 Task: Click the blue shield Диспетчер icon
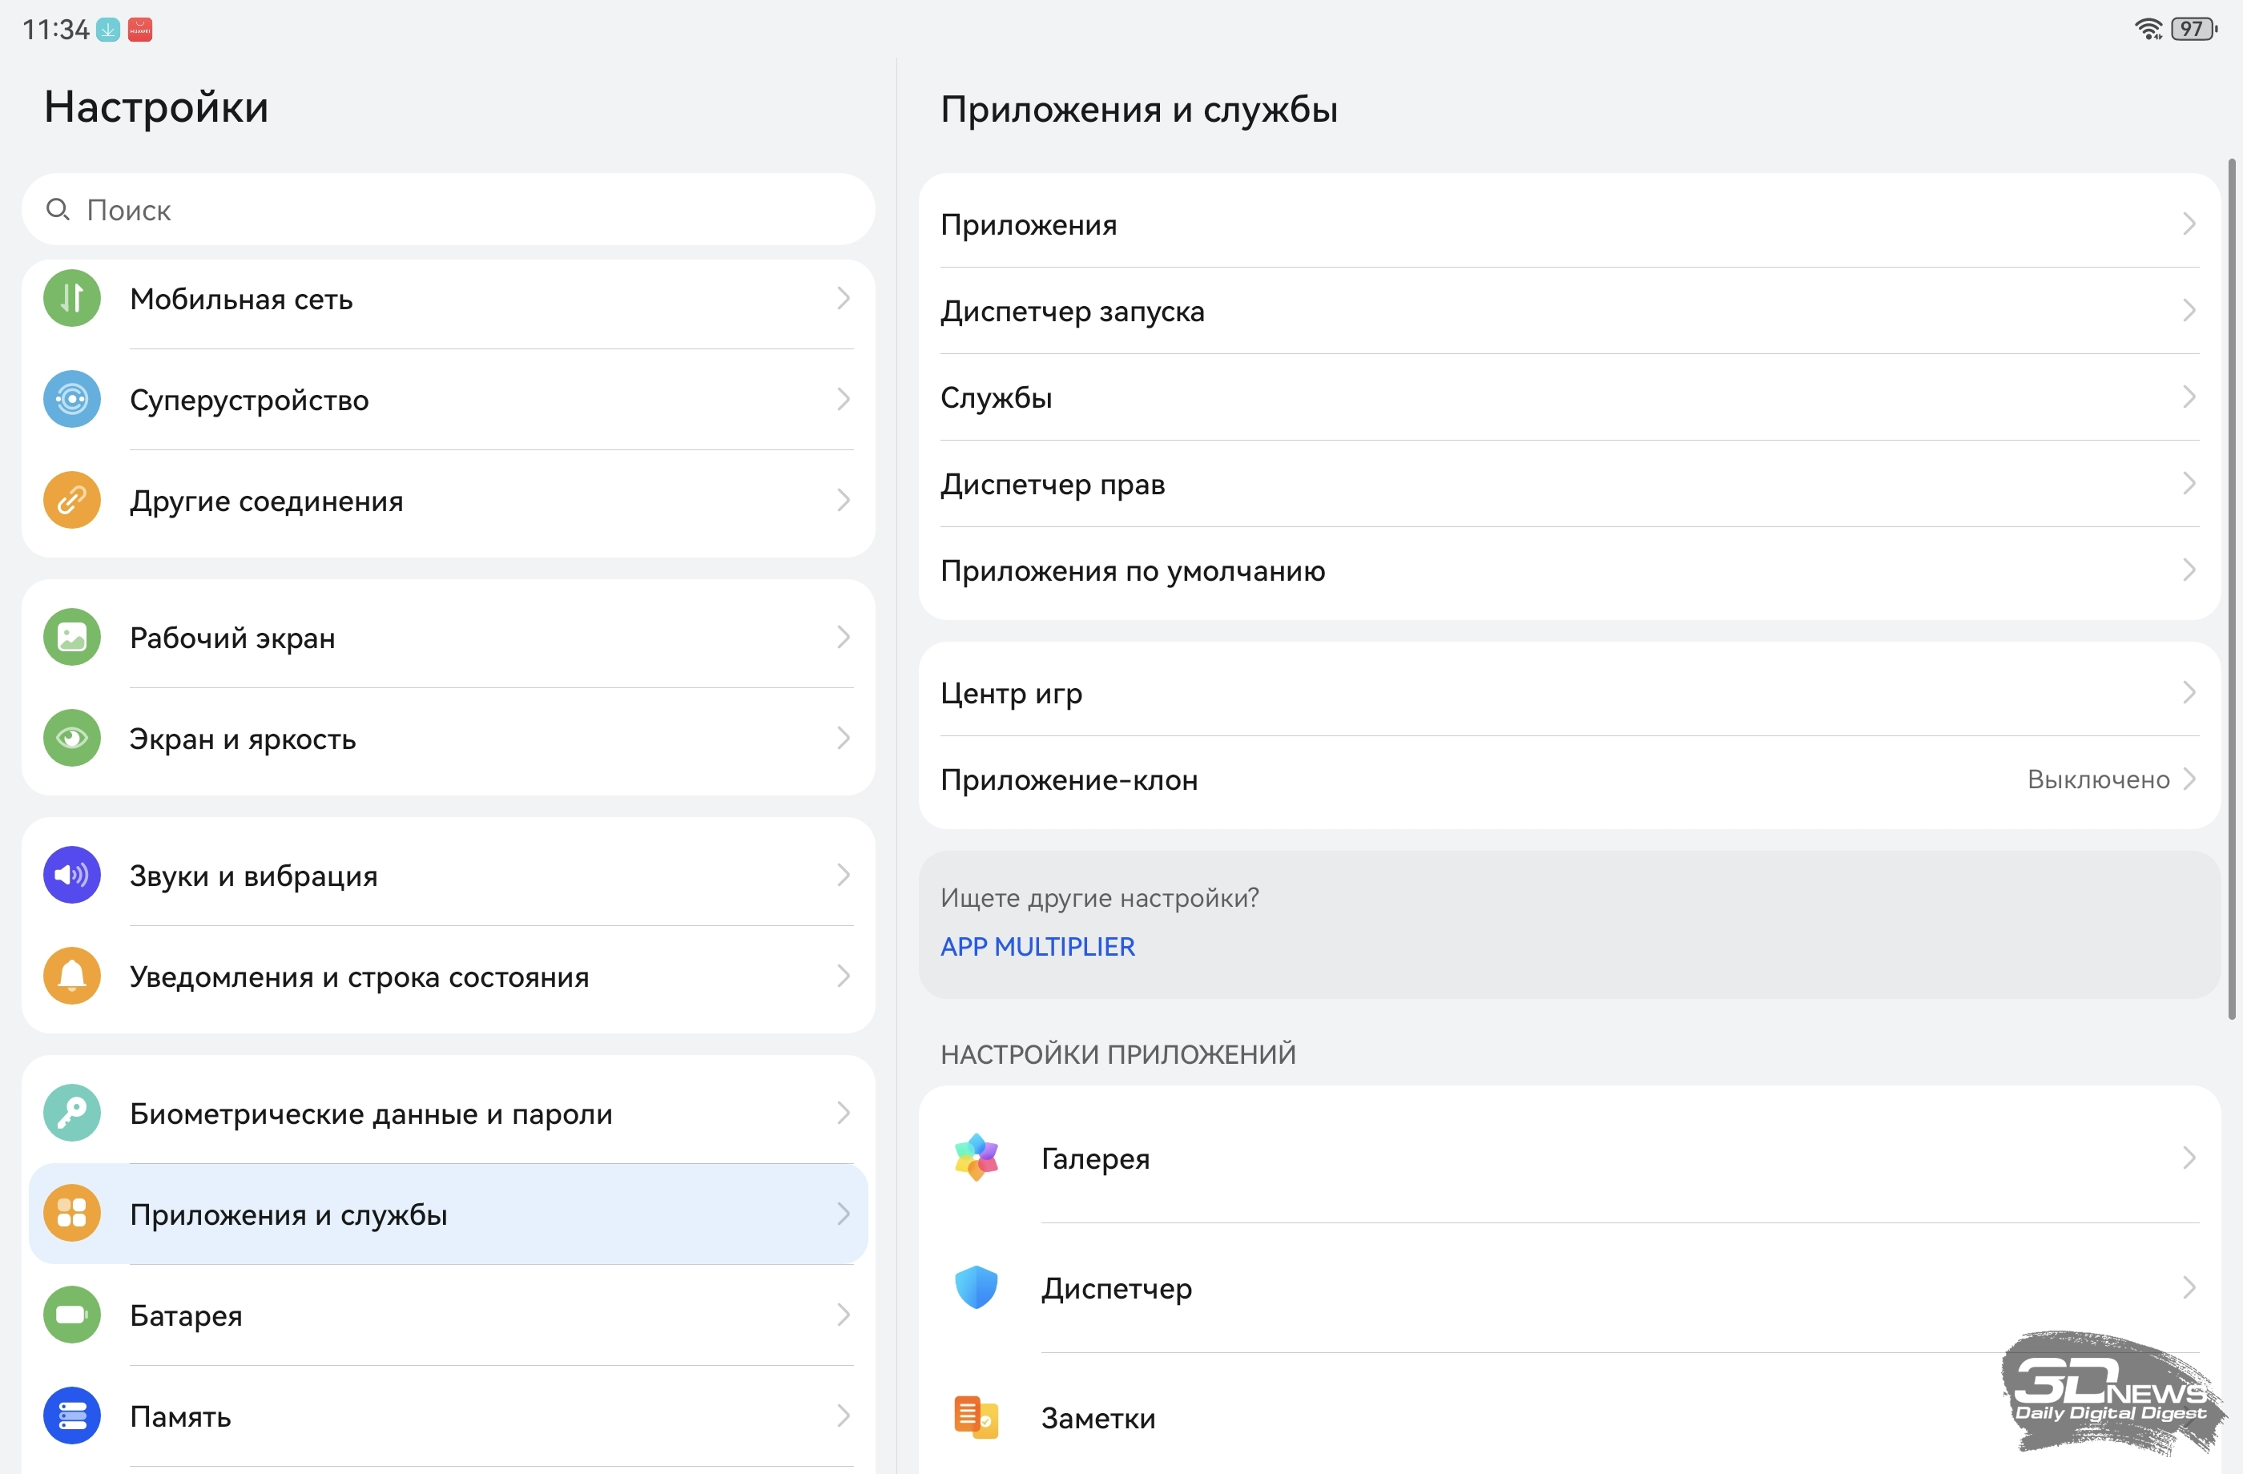[977, 1287]
